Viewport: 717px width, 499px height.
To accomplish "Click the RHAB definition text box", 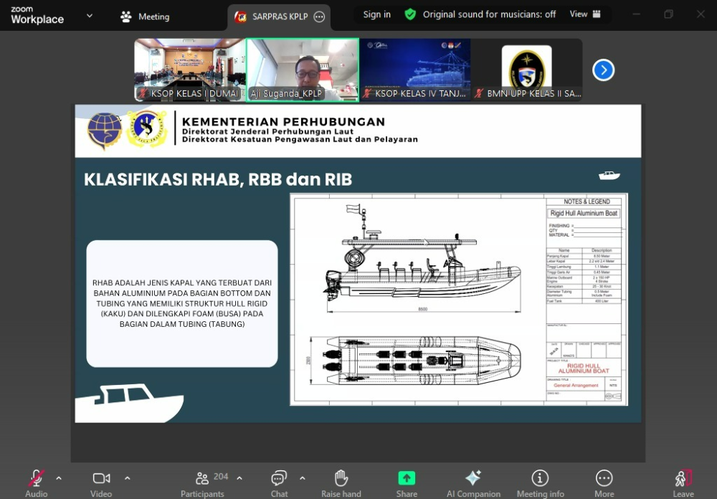I will (x=182, y=304).
